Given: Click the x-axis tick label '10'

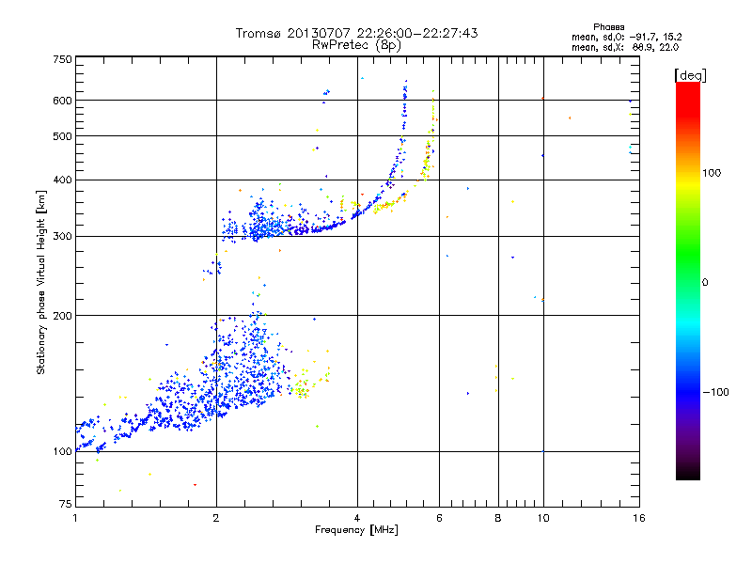Looking at the screenshot, I should [542, 519].
